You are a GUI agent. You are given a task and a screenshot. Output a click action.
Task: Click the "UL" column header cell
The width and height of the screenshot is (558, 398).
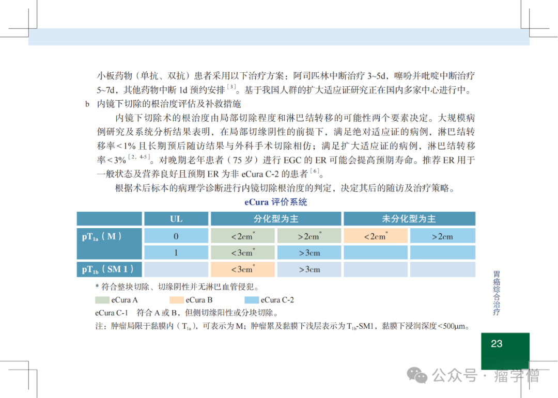pyautogui.click(x=176, y=219)
